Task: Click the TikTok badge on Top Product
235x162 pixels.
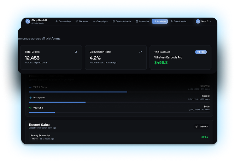Action: pyautogui.click(x=201, y=52)
